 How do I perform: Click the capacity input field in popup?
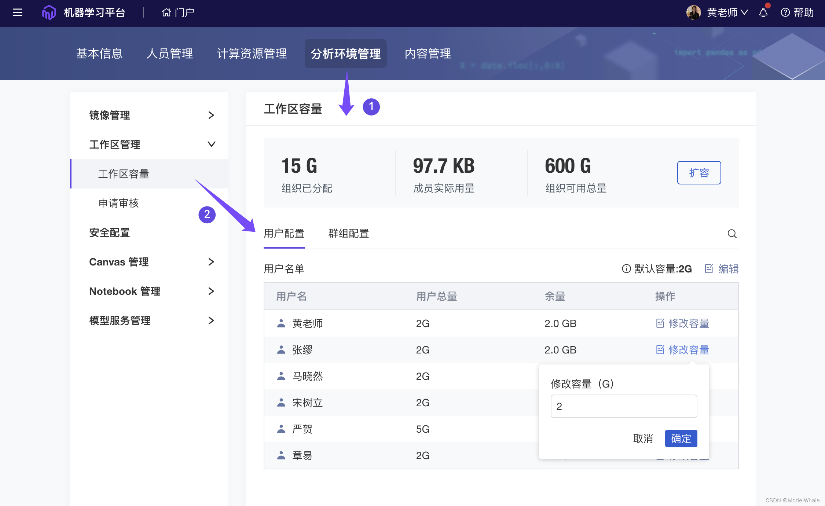pyautogui.click(x=624, y=406)
